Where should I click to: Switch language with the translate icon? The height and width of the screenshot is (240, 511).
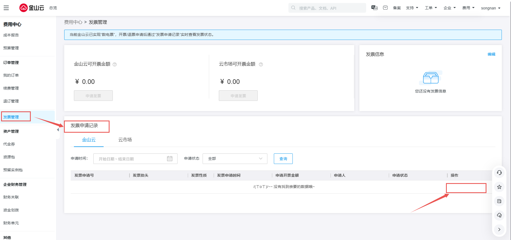374,8
